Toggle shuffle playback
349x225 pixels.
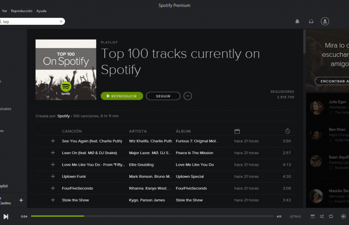322,217
